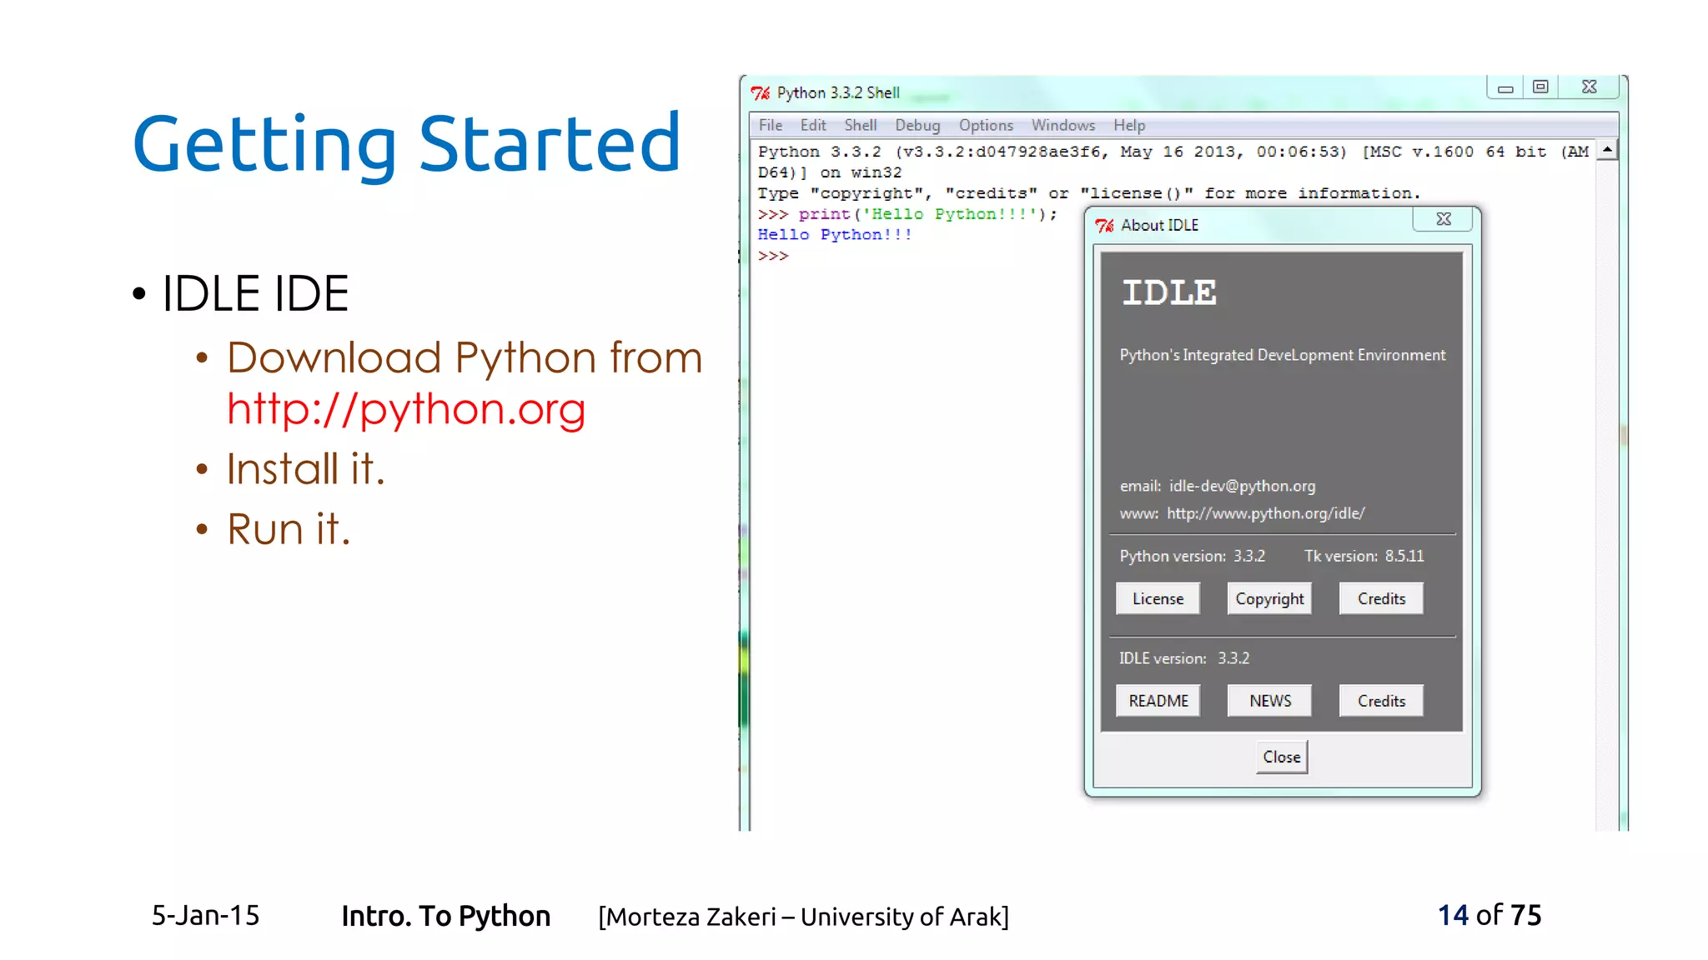
Task: Close the About IDLE dialog with X
Action: [x=1444, y=219]
